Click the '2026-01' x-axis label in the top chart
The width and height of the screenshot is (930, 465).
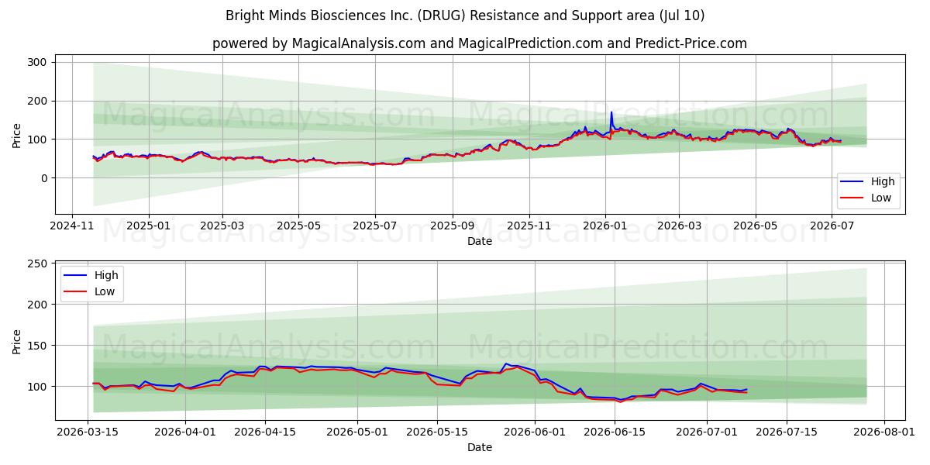coord(605,226)
